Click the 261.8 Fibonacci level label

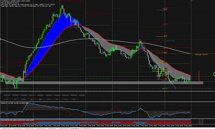pyautogui.click(x=165, y=36)
